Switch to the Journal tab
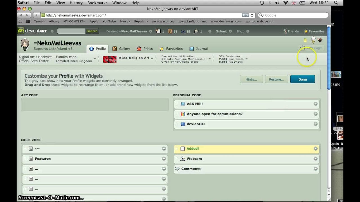 point(199,49)
